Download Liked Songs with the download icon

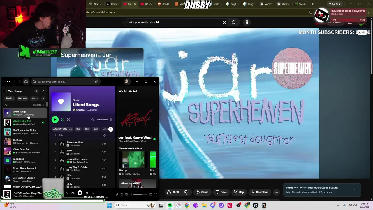click(68, 120)
